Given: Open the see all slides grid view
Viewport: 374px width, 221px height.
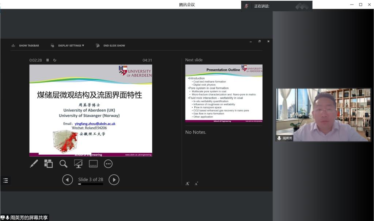Looking at the screenshot, I should coord(49,164).
